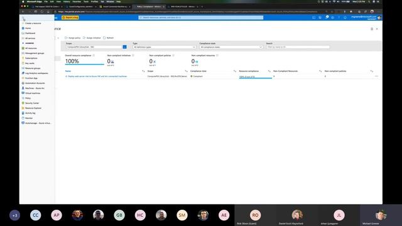Open Automanage - Azure virtual machines item
This screenshot has width=402, height=226.
(x=38, y=123)
